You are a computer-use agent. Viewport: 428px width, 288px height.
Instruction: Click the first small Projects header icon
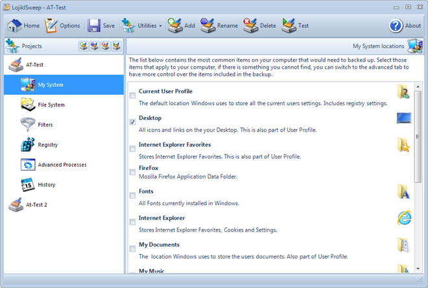click(x=84, y=46)
